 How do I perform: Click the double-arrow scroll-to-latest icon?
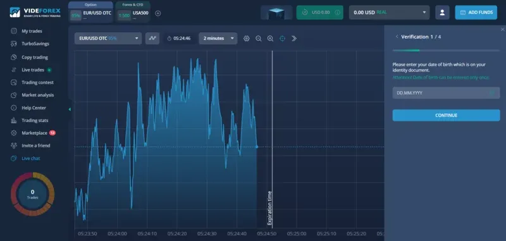pyautogui.click(x=294, y=39)
